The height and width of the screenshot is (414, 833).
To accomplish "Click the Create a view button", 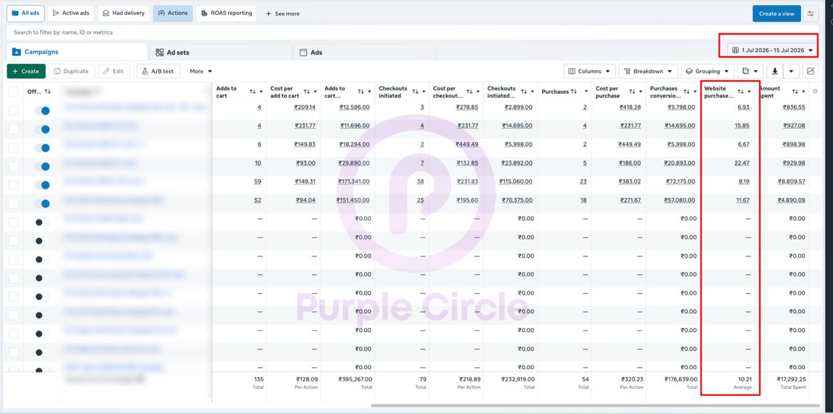I will (776, 14).
